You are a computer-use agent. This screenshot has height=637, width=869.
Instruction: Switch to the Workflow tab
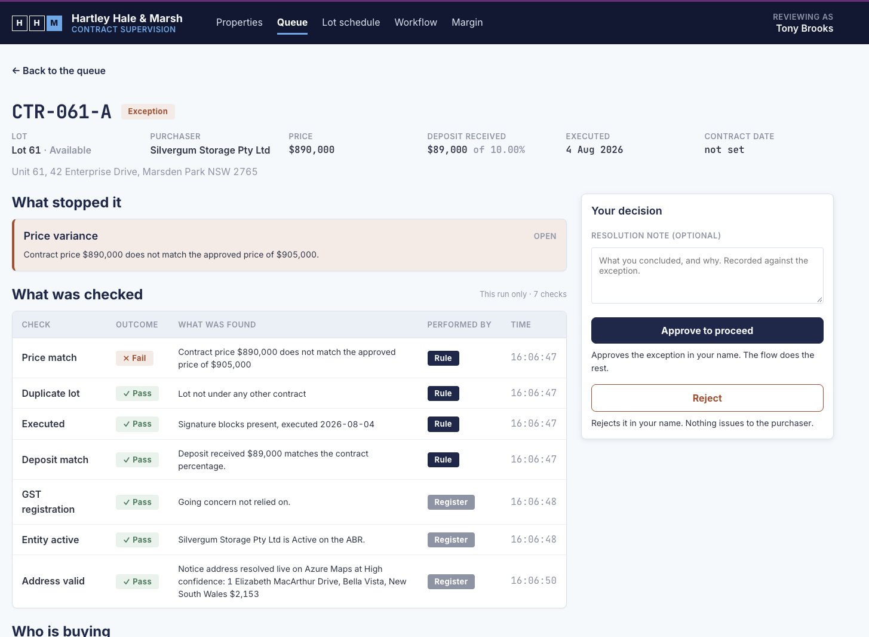(416, 22)
